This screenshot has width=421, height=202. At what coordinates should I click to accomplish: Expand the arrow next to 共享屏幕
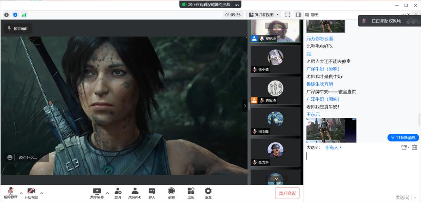tap(107, 193)
